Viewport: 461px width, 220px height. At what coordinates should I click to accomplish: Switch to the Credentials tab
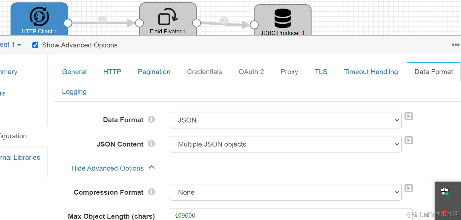click(x=205, y=72)
